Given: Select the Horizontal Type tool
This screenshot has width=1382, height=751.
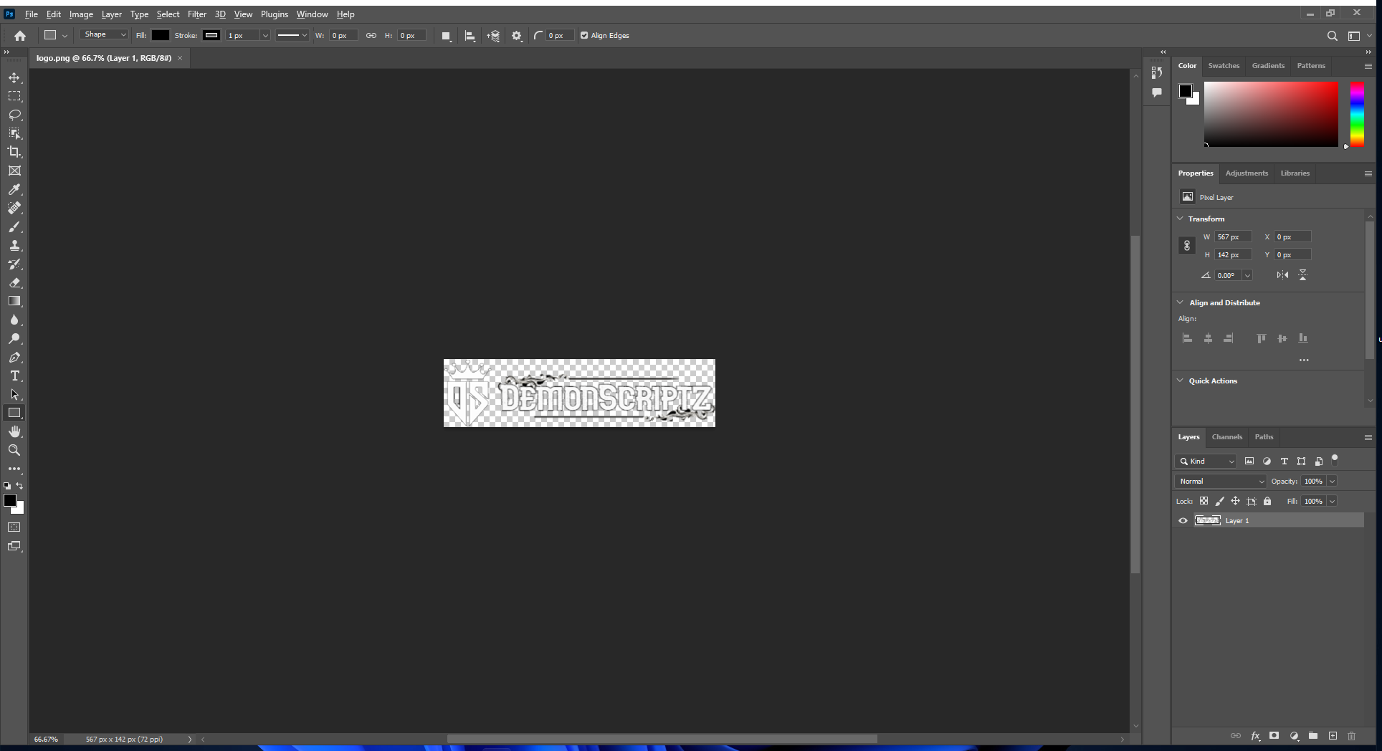Looking at the screenshot, I should pyautogui.click(x=14, y=376).
